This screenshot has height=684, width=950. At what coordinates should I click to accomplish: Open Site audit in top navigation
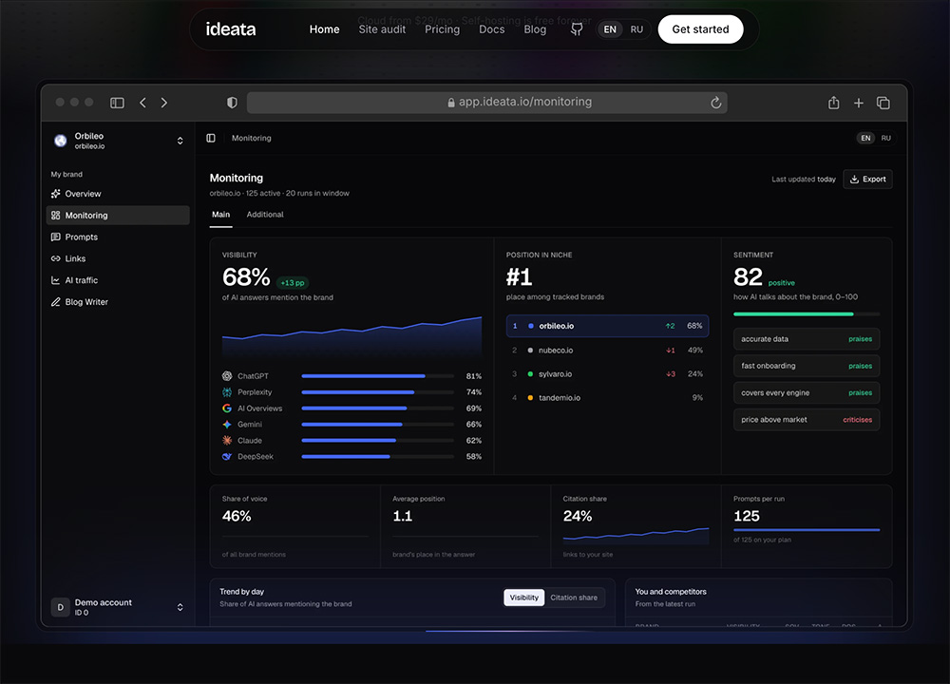[x=382, y=29]
